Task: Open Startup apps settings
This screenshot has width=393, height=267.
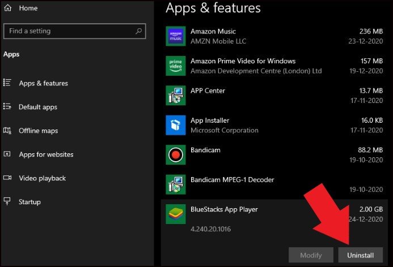Action: pyautogui.click(x=29, y=202)
